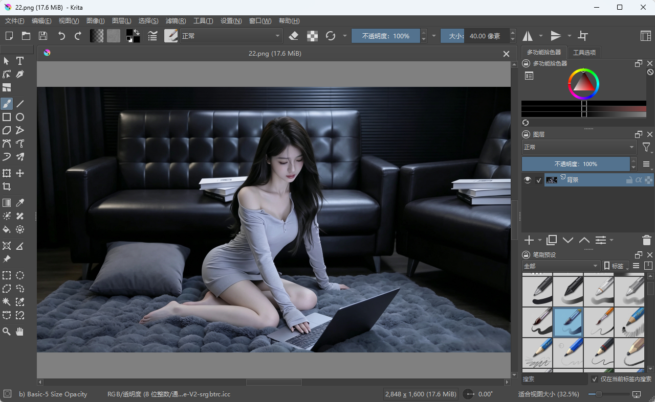Open the brush blending mode dropdown 正常
This screenshot has height=402, width=655.
click(231, 36)
